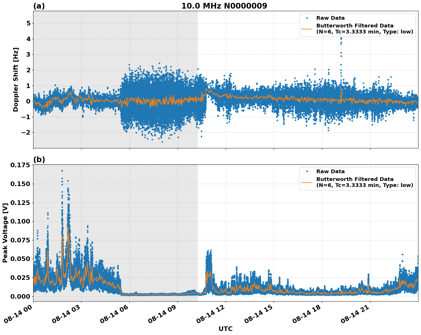The height and width of the screenshot is (335, 421).
Task: Click the "5" tick on Doppler Shift axis
Action: click(x=28, y=23)
